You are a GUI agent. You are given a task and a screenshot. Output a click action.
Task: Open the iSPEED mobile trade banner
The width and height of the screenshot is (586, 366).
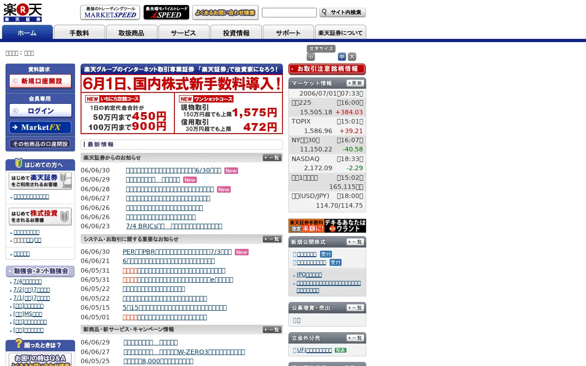(x=166, y=12)
